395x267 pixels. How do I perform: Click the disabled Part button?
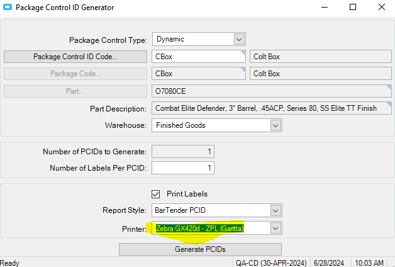click(75, 91)
